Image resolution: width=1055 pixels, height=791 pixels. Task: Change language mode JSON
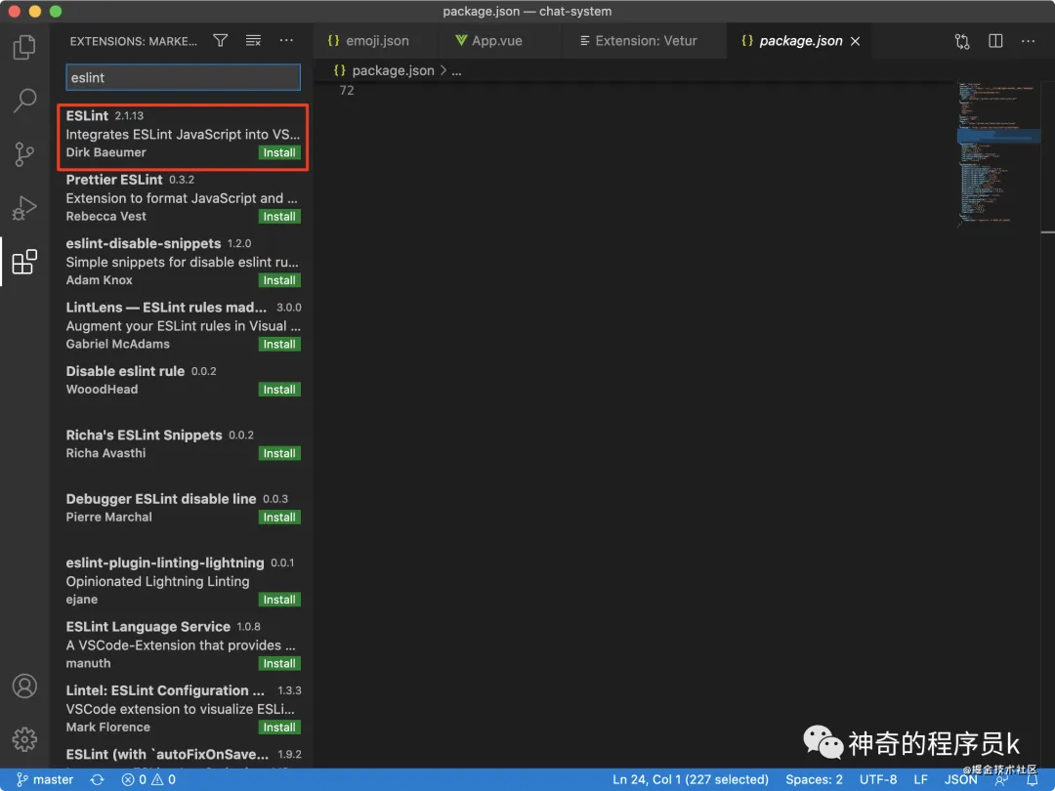[x=961, y=779]
